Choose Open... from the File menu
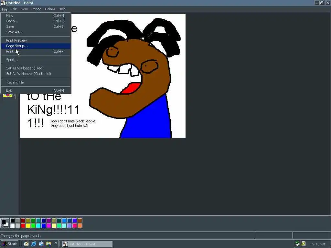This screenshot has height=248, width=331. click(36, 21)
